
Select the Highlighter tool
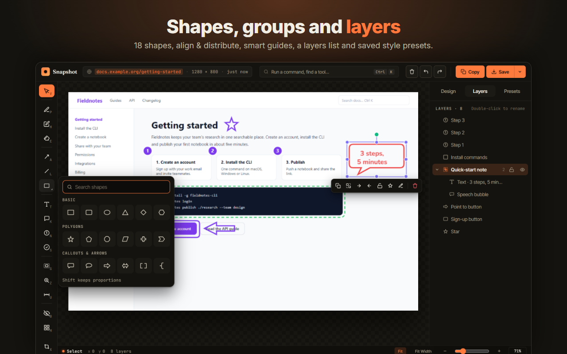(x=47, y=124)
